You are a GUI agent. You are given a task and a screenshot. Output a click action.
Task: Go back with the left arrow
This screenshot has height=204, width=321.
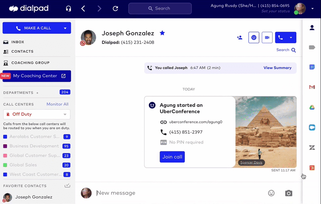click(x=83, y=9)
